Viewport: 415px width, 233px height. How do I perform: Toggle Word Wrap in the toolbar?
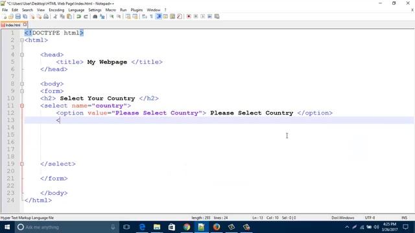click(144, 16)
